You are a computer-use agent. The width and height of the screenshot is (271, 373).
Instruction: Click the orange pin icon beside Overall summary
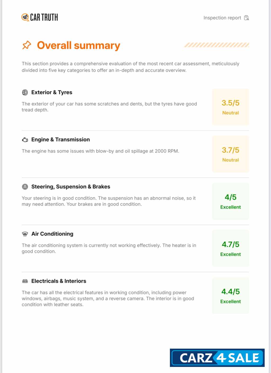click(x=26, y=45)
